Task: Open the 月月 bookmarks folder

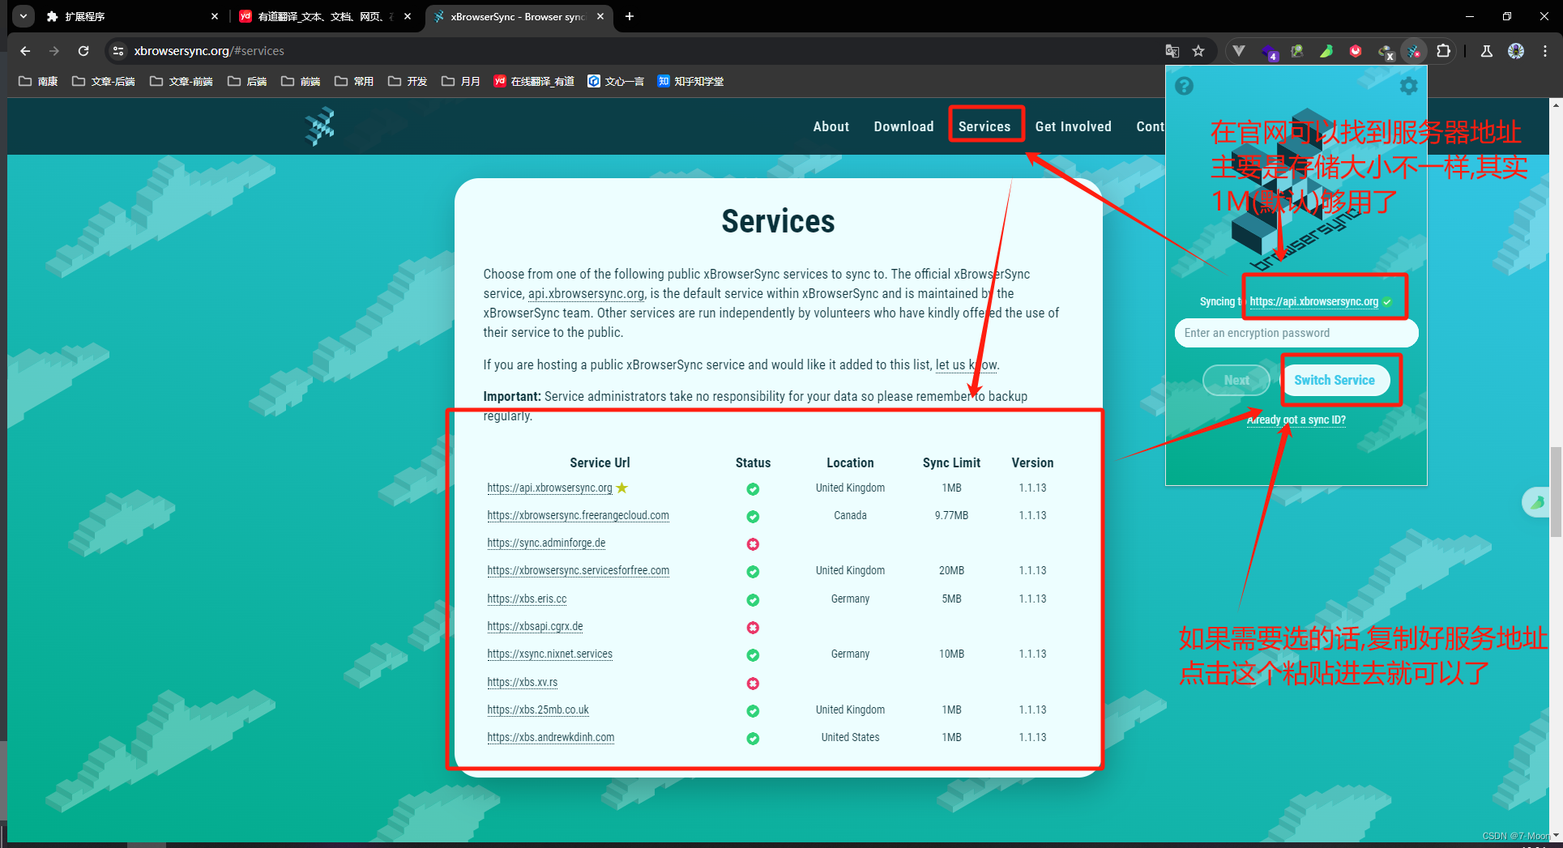Action: 461,81
